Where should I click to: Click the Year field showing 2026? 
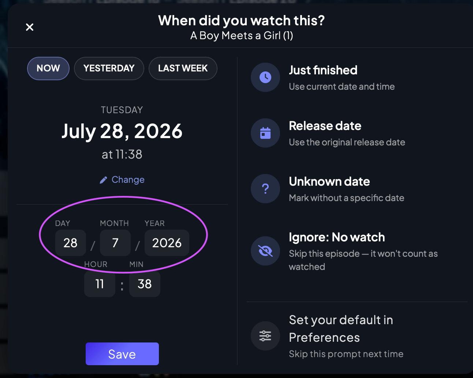click(167, 243)
